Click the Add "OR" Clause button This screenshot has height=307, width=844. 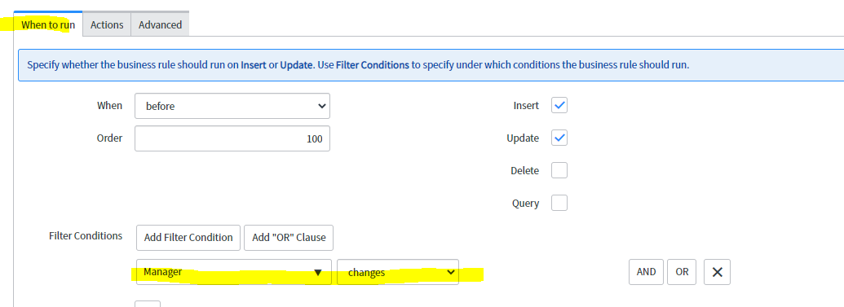pos(289,238)
